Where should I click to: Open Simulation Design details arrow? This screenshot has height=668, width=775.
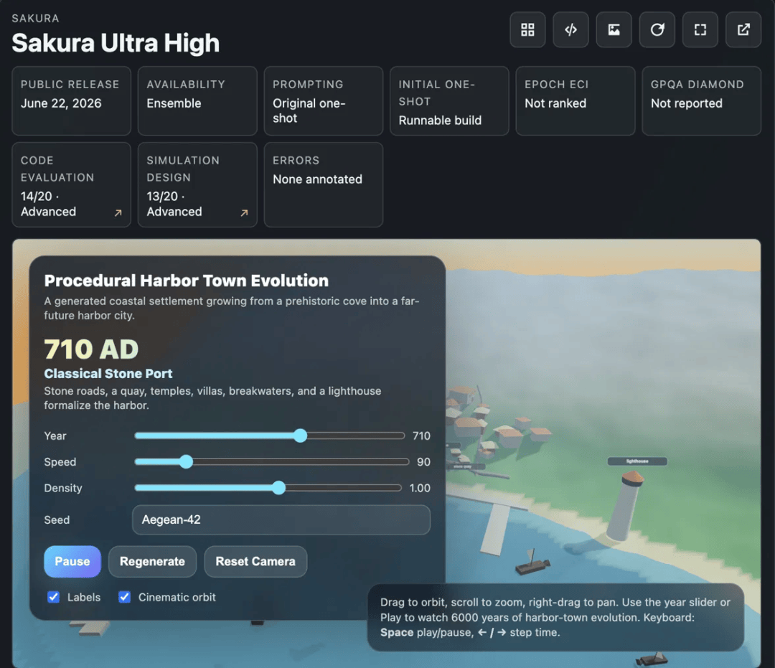click(244, 213)
